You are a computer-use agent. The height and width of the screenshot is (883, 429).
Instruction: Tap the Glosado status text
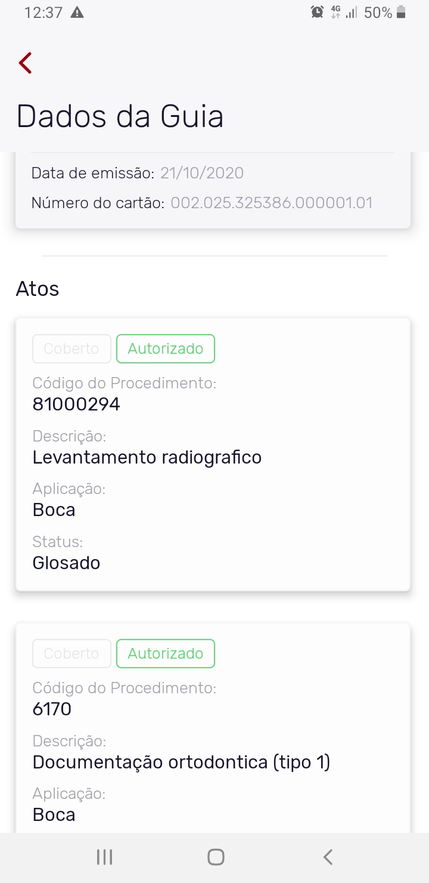click(x=66, y=563)
